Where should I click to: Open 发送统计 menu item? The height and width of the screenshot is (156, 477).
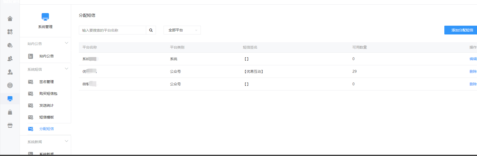click(x=46, y=105)
